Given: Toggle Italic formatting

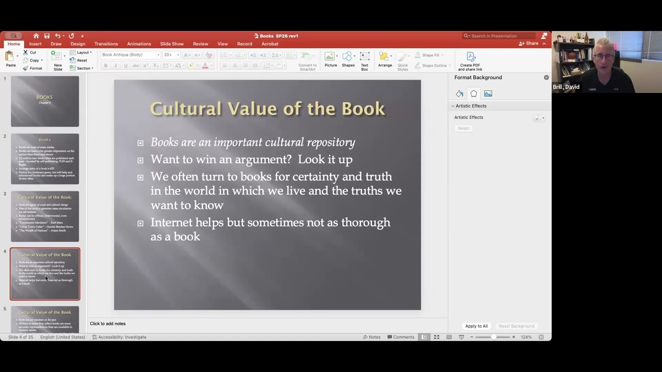Looking at the screenshot, I should pos(115,66).
